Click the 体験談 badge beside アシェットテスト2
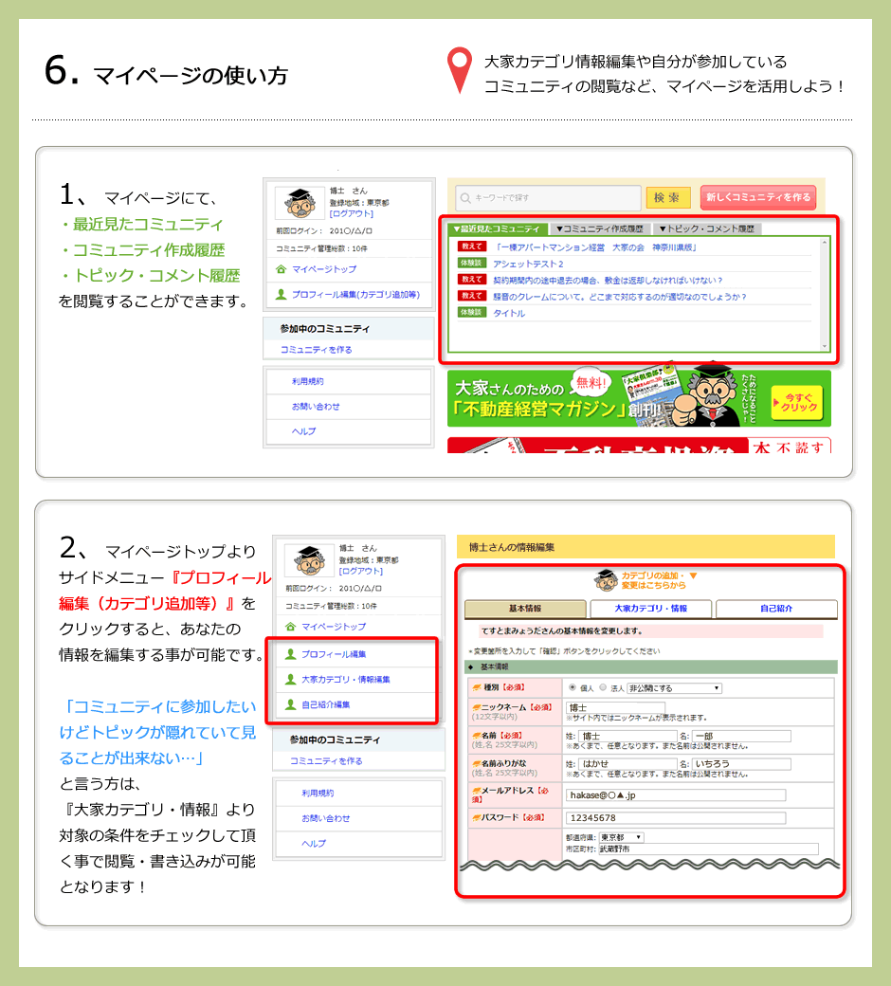Screen dimensions: 891x986 tap(471, 264)
